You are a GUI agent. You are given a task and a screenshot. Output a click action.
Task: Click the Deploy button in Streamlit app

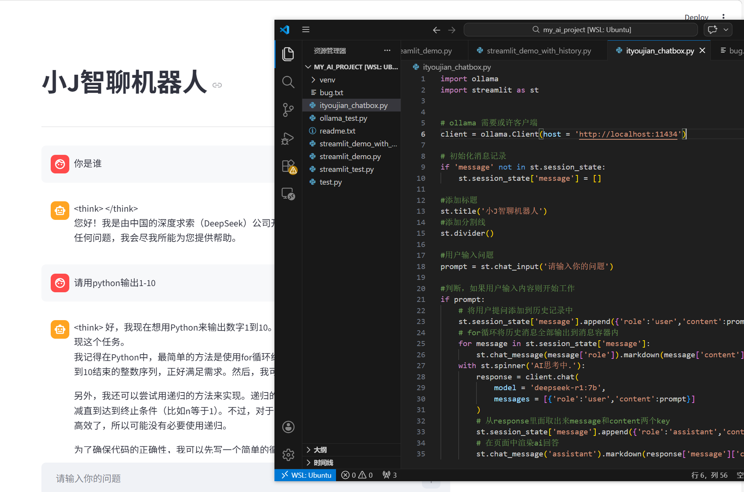pyautogui.click(x=696, y=17)
